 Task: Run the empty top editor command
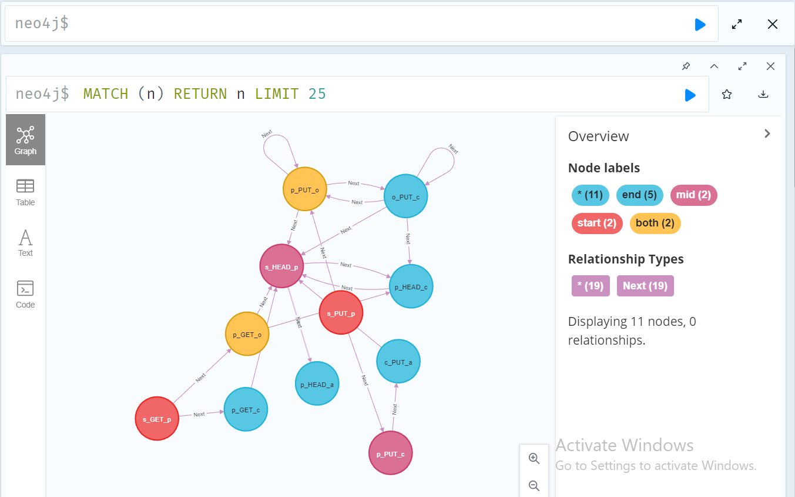(x=700, y=25)
